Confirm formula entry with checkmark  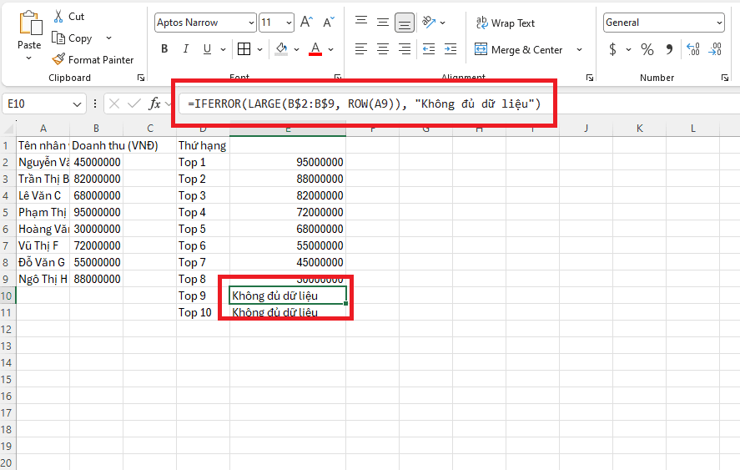pos(134,104)
